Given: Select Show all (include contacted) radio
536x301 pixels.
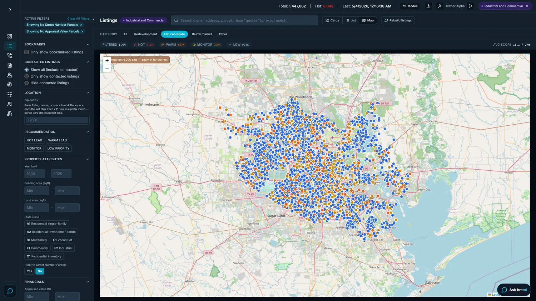Looking at the screenshot, I should (x=26, y=70).
